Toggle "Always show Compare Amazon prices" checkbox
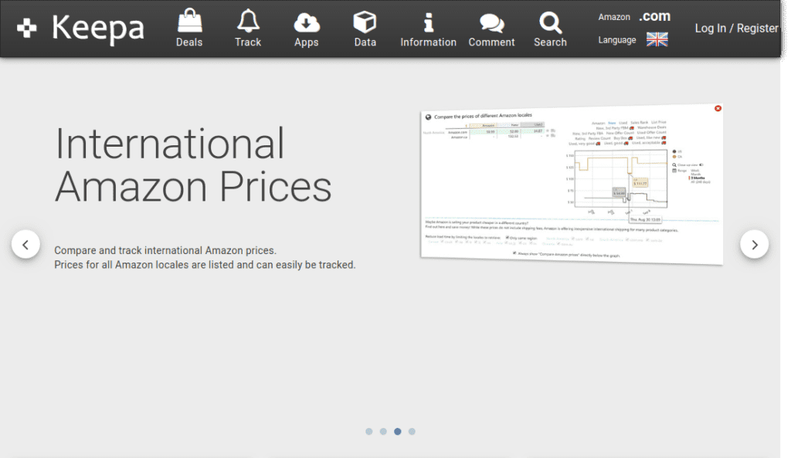 (515, 253)
